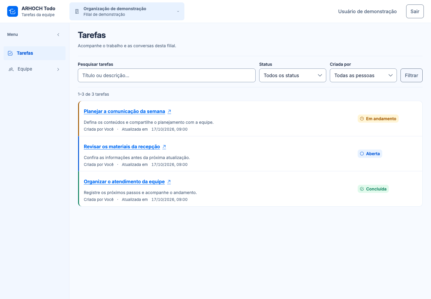Open external link icon for Planejar a comunicação

point(169,111)
